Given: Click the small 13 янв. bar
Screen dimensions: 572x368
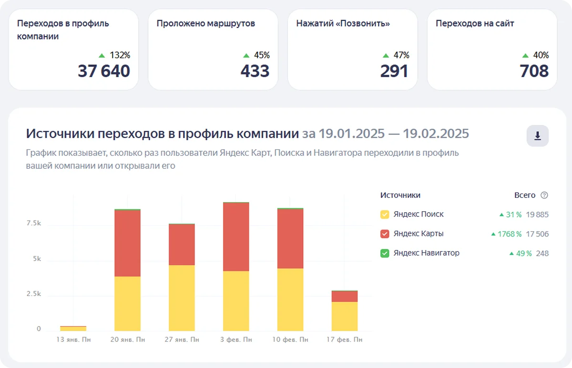Looking at the screenshot, I should pos(73,328).
